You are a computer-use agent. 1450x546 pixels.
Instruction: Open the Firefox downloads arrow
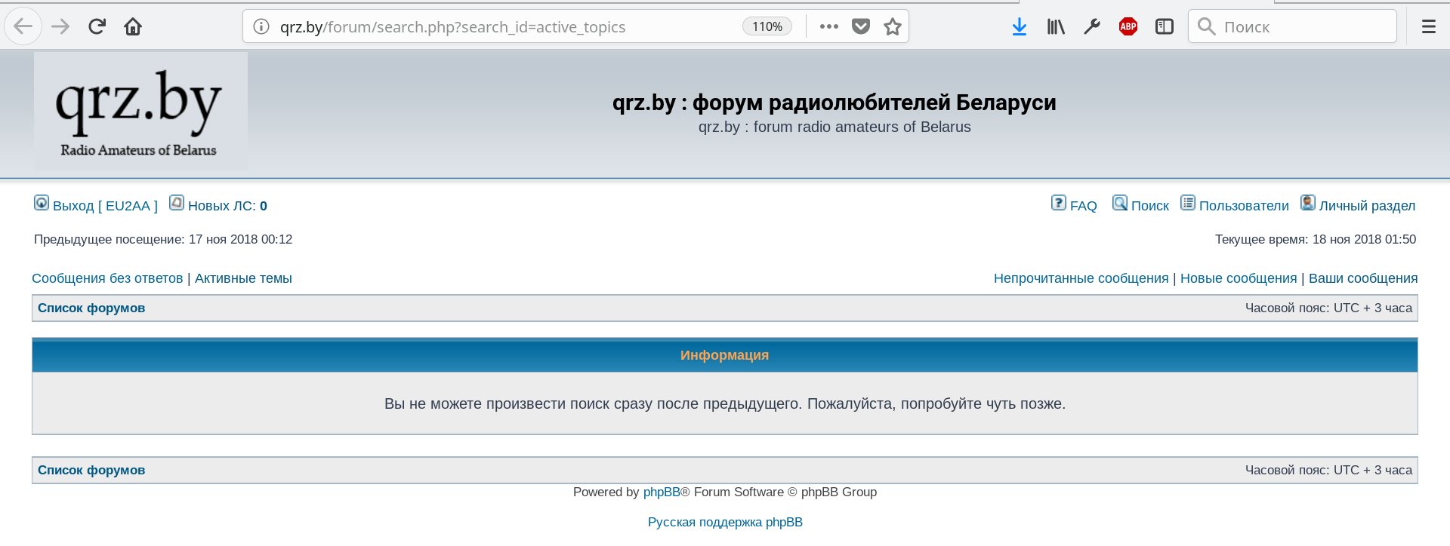1020,27
